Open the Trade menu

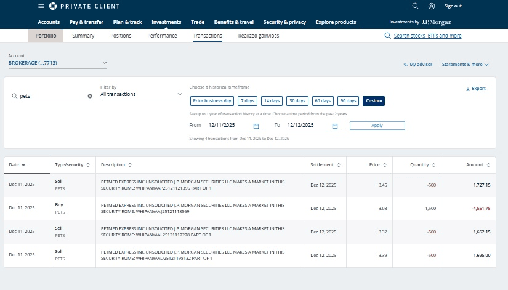pyautogui.click(x=198, y=22)
